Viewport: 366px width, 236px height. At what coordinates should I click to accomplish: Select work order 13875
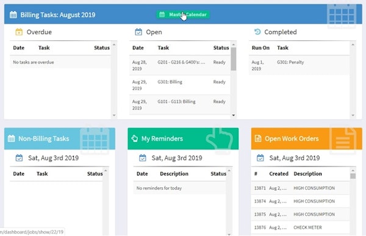pos(300,214)
